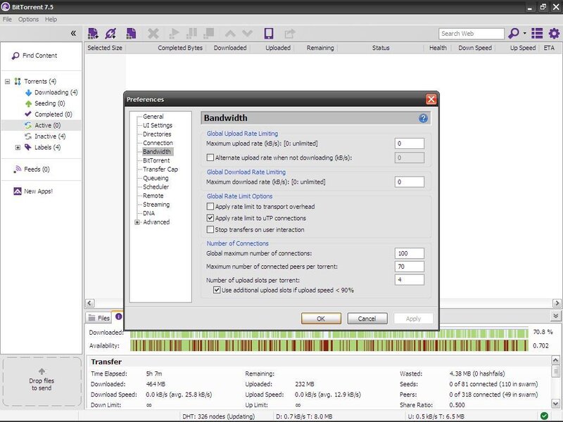Select Queueing in preferences tree
Image resolution: width=563 pixels, height=422 pixels.
pos(156,178)
